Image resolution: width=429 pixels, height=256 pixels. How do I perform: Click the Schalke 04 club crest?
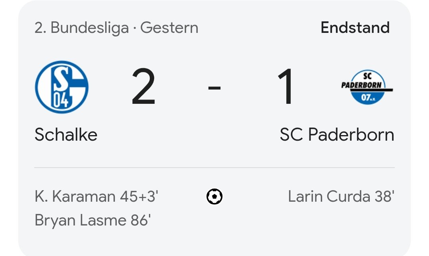point(62,87)
